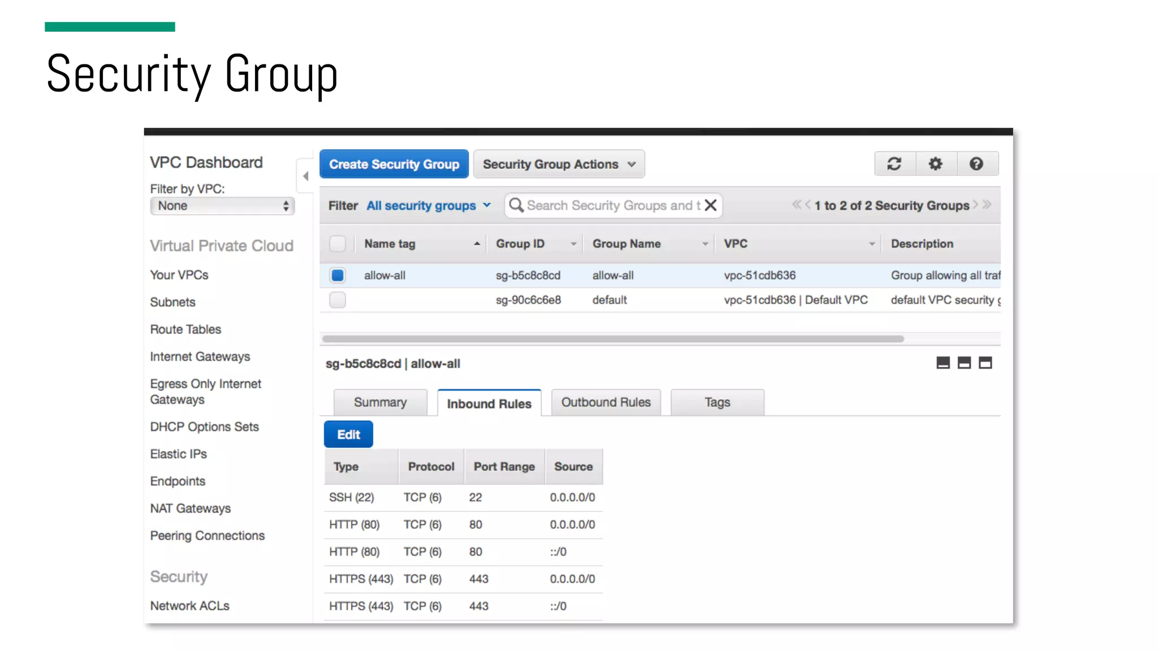Uncheck the allow-all security group row
1158x651 pixels.
pos(338,275)
